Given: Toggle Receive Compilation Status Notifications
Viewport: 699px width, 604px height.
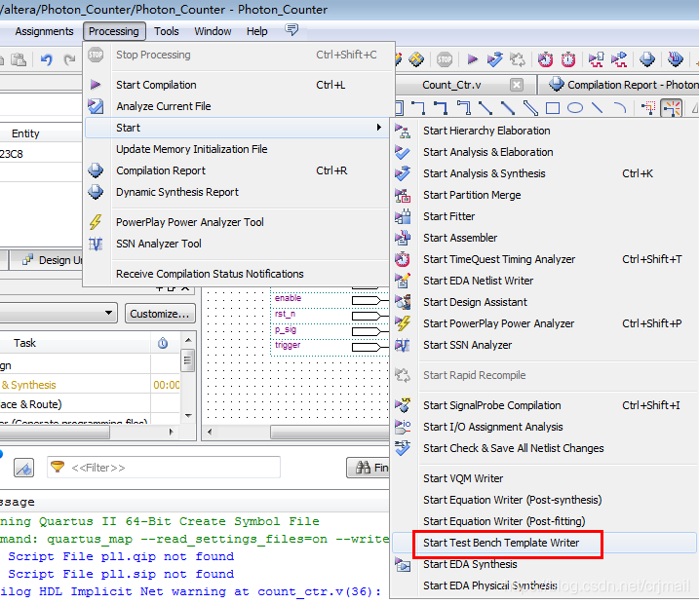Looking at the screenshot, I should click(239, 274).
